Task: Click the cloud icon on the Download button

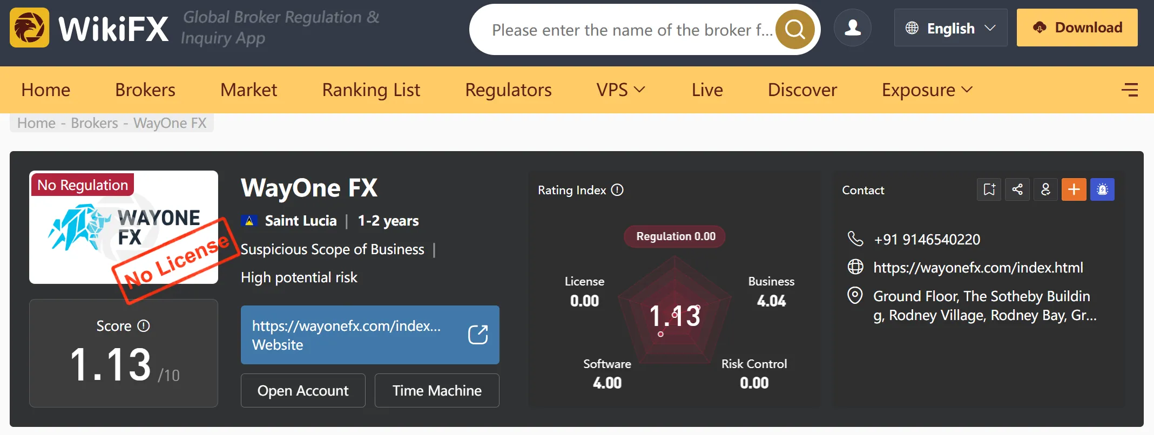Action: pyautogui.click(x=1040, y=28)
